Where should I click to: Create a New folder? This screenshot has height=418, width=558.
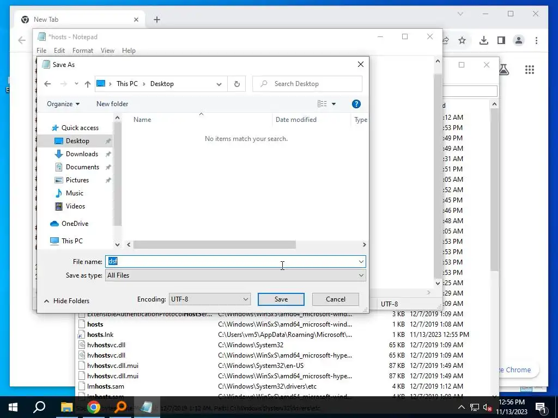point(112,104)
